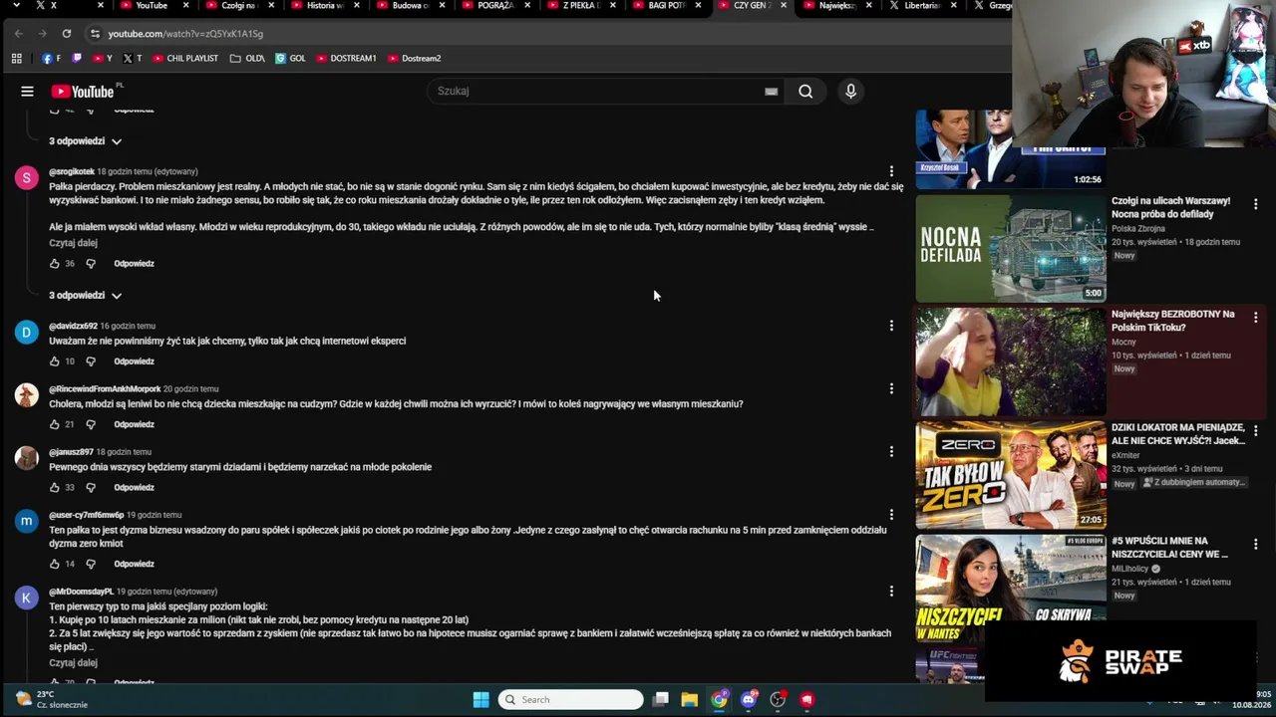Screen dimensions: 1276x717
Task: Open more actions for 'Czołgi na ulicach Warszawy' video
Action: 1255,204
